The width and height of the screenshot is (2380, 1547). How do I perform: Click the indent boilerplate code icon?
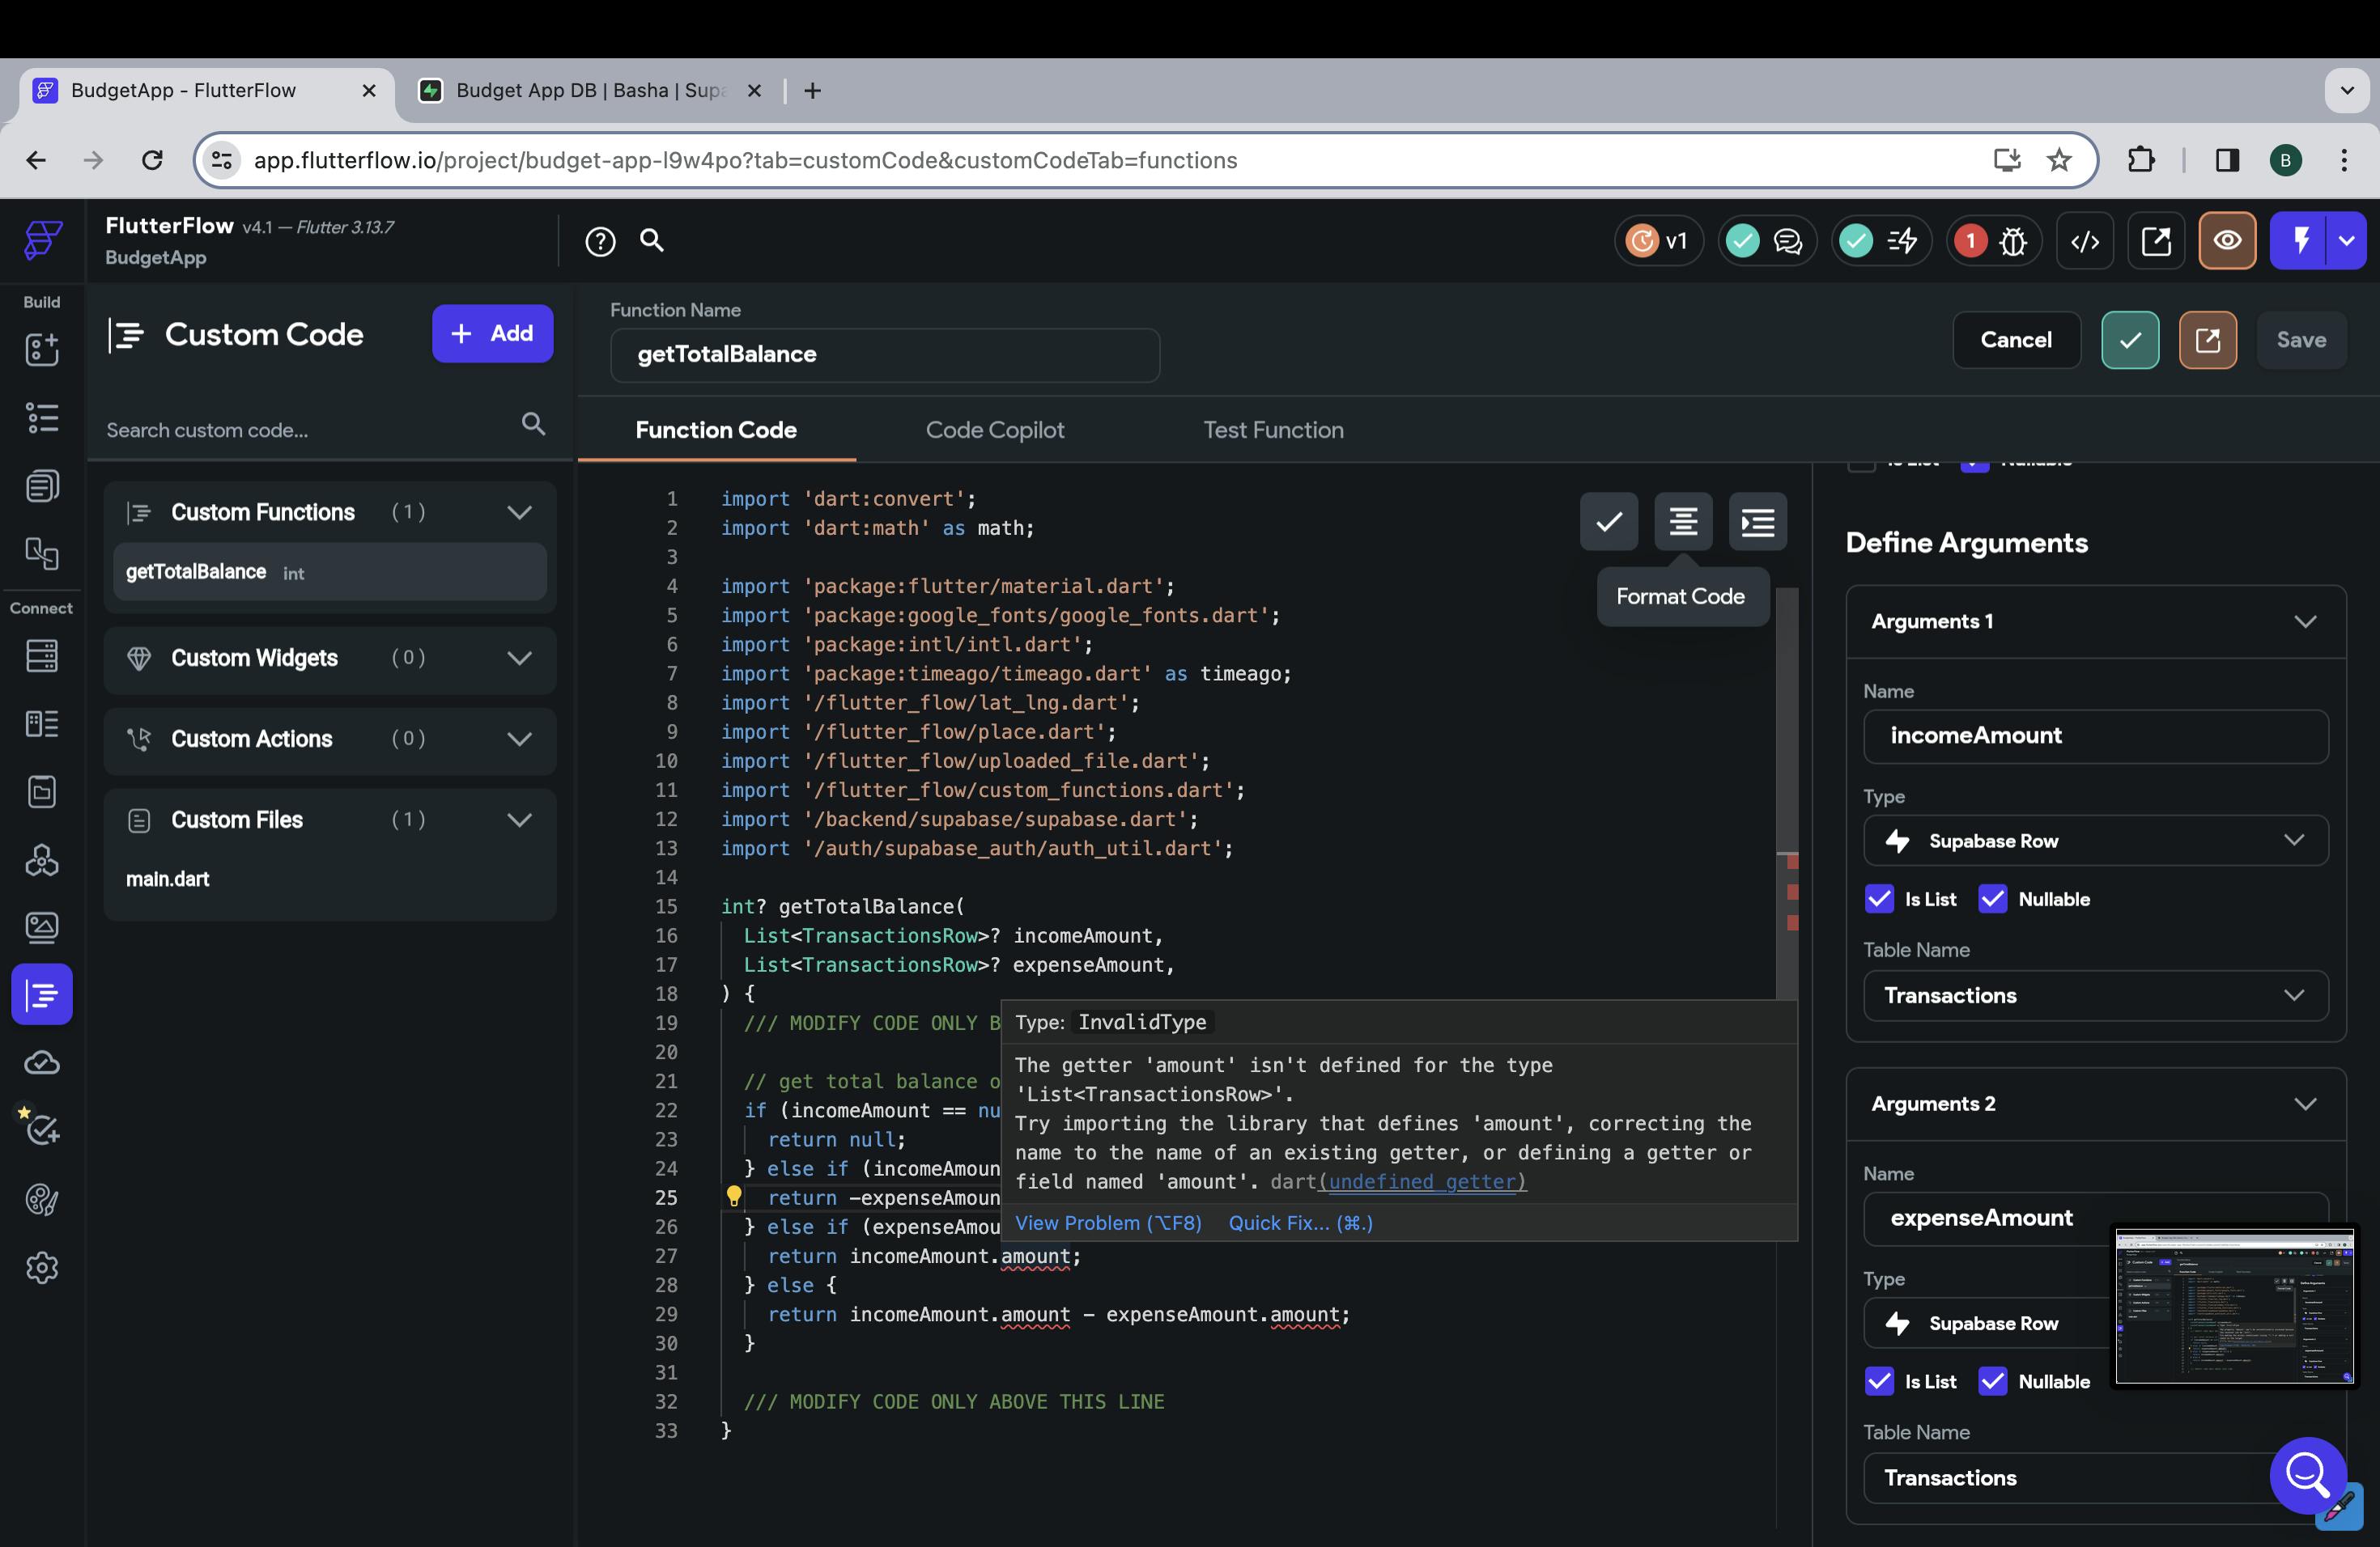(1758, 521)
